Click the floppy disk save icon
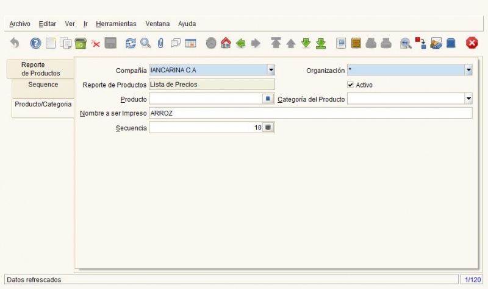Image resolution: width=488 pixels, height=289 pixels. pos(110,43)
